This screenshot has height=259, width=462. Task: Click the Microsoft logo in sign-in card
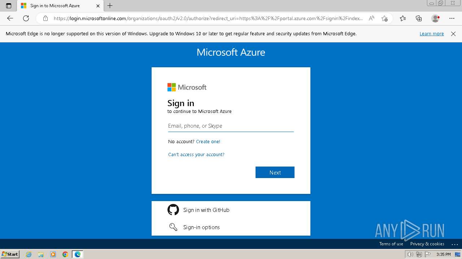(x=187, y=87)
